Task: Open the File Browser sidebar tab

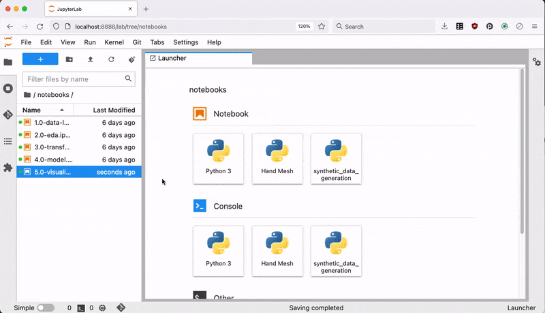Action: (x=8, y=62)
